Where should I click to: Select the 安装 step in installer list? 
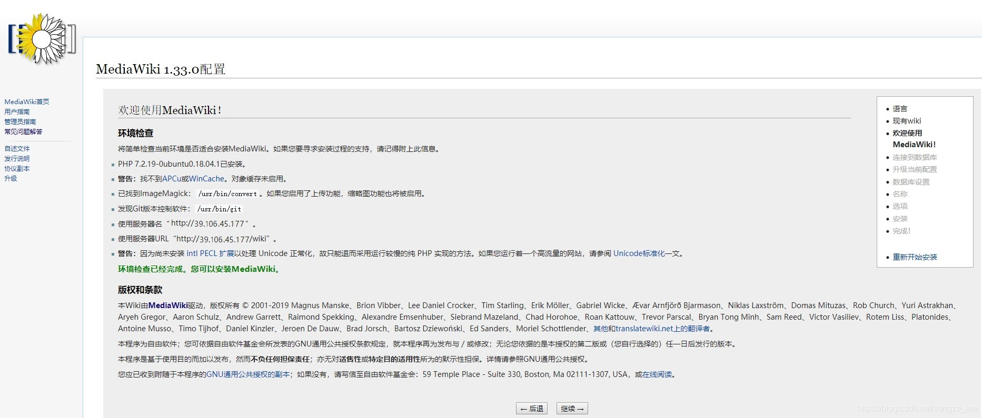point(900,219)
